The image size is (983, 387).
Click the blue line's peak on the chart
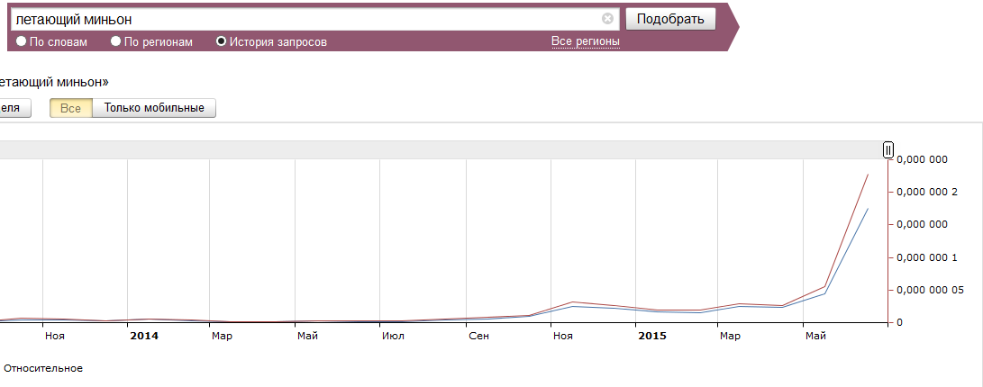(867, 209)
